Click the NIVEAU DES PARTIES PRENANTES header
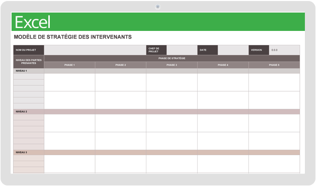This screenshot has width=316, height=186. coord(29,62)
